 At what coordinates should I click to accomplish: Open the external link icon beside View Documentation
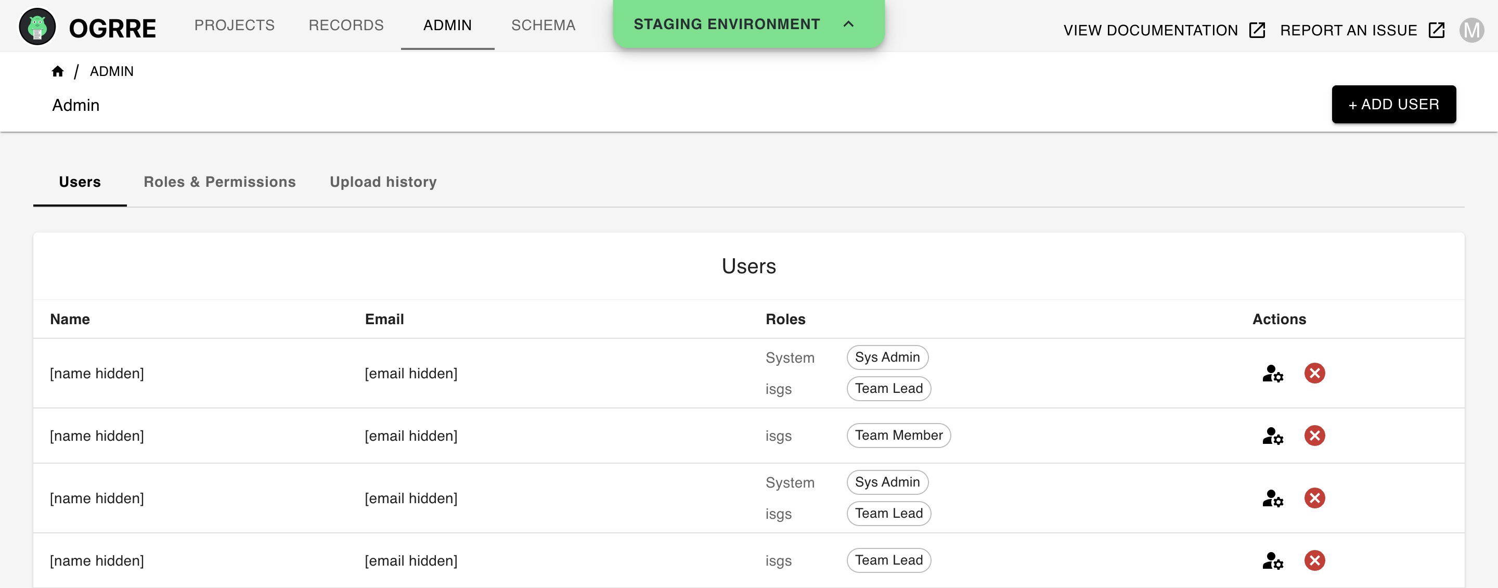[1257, 30]
